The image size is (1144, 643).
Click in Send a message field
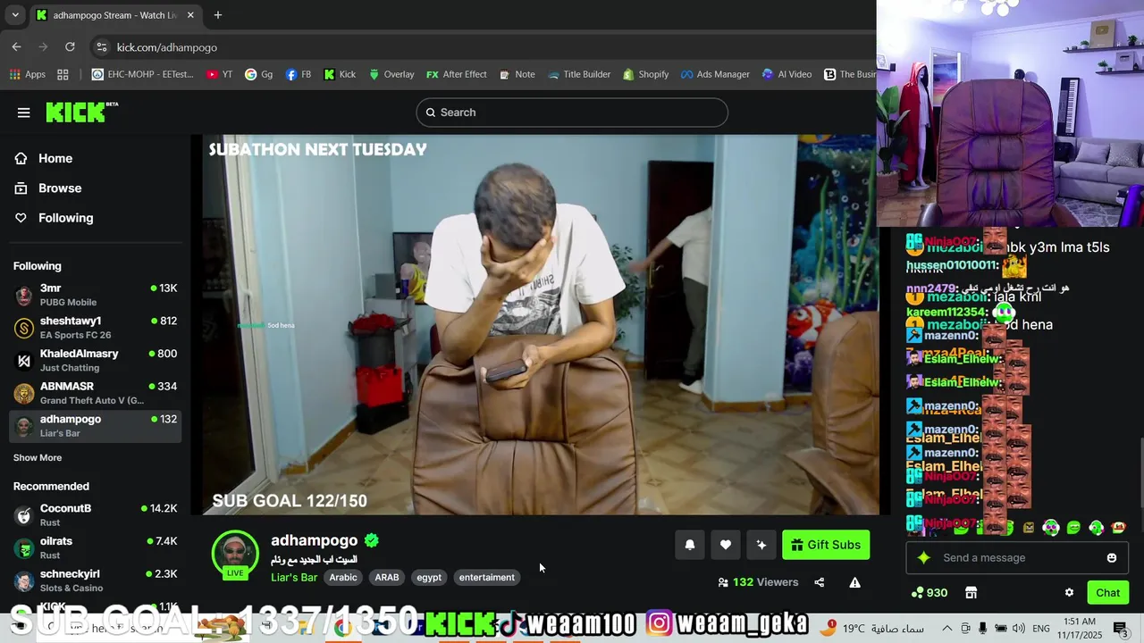point(1019,557)
